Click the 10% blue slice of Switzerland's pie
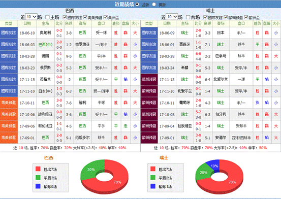Screen dimensions: 281x199 pos(214,166)
